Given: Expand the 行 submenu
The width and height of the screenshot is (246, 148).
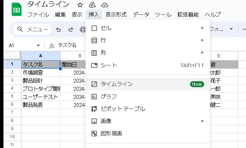Looking at the screenshot, I should (x=148, y=40).
